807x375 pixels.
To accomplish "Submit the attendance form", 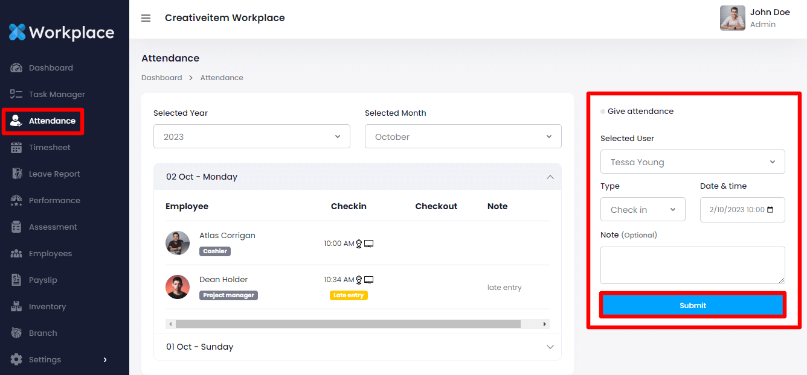I will coord(692,306).
